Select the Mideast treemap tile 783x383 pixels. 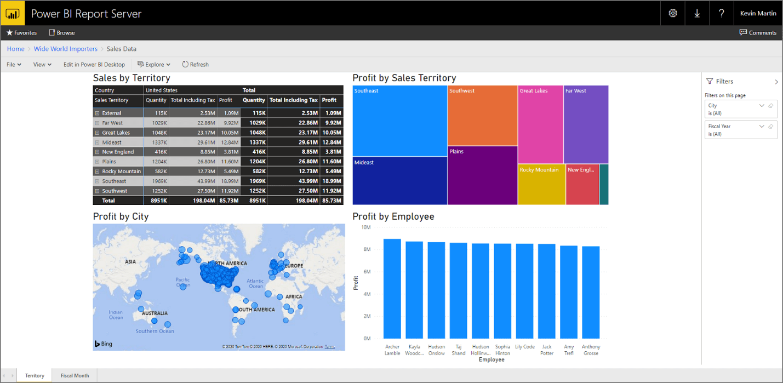(x=400, y=181)
